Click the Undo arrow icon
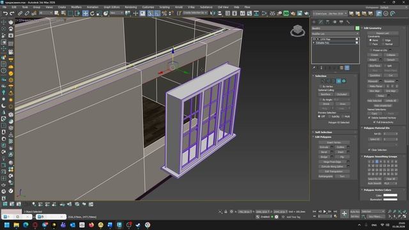Viewport: 409px width, 230px height. pyautogui.click(x=5, y=13)
